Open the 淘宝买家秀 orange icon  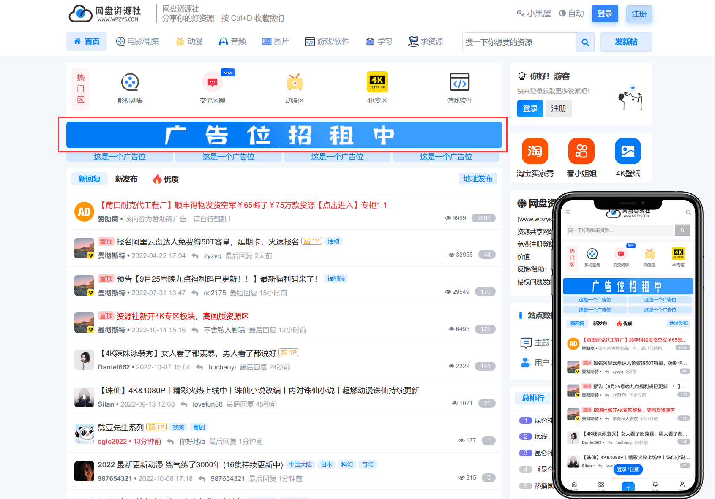535,151
